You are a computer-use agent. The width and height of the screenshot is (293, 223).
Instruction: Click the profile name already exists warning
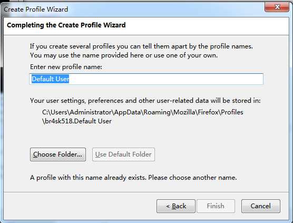pos(133,177)
